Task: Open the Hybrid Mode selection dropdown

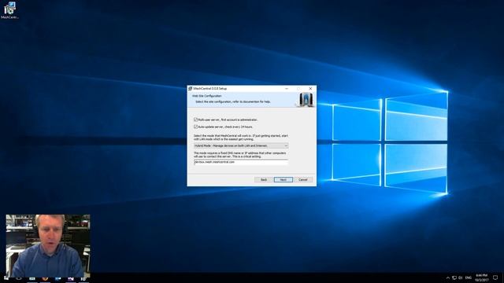Action: tap(241, 145)
